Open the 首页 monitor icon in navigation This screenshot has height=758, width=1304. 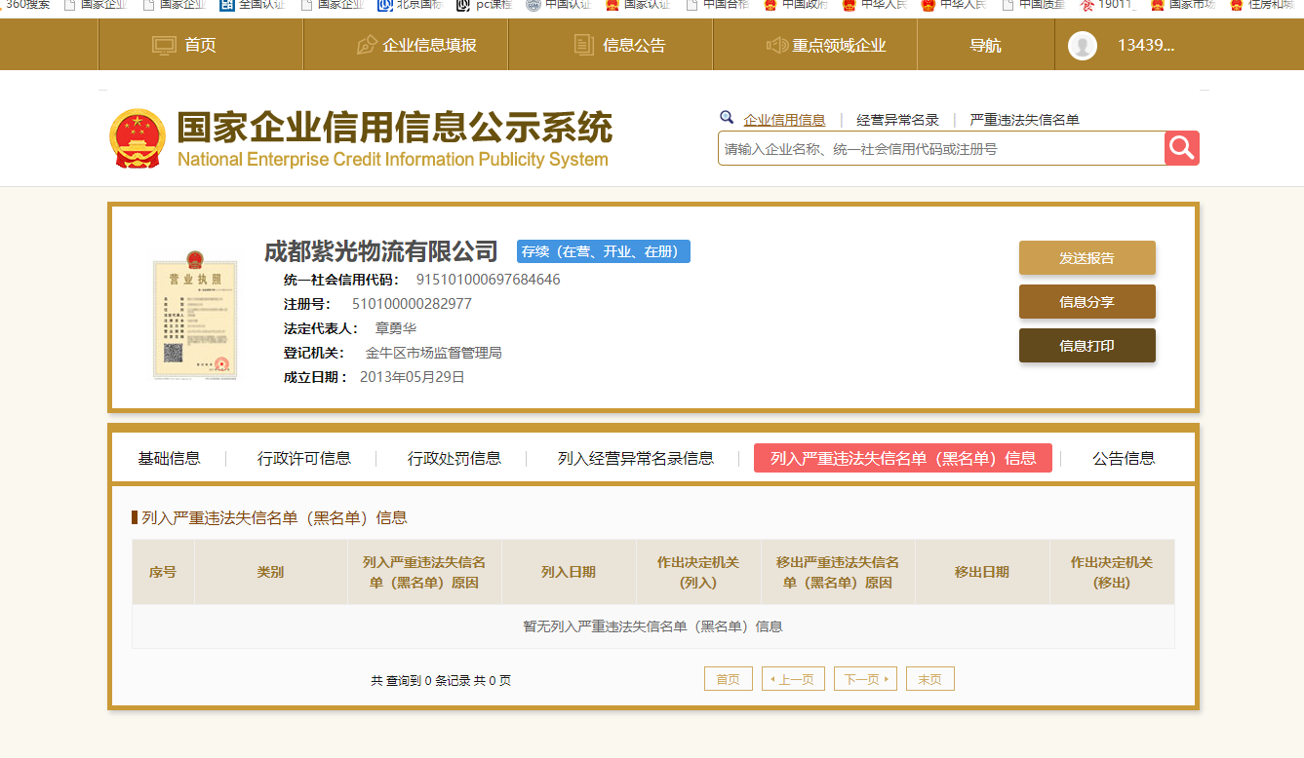(164, 45)
